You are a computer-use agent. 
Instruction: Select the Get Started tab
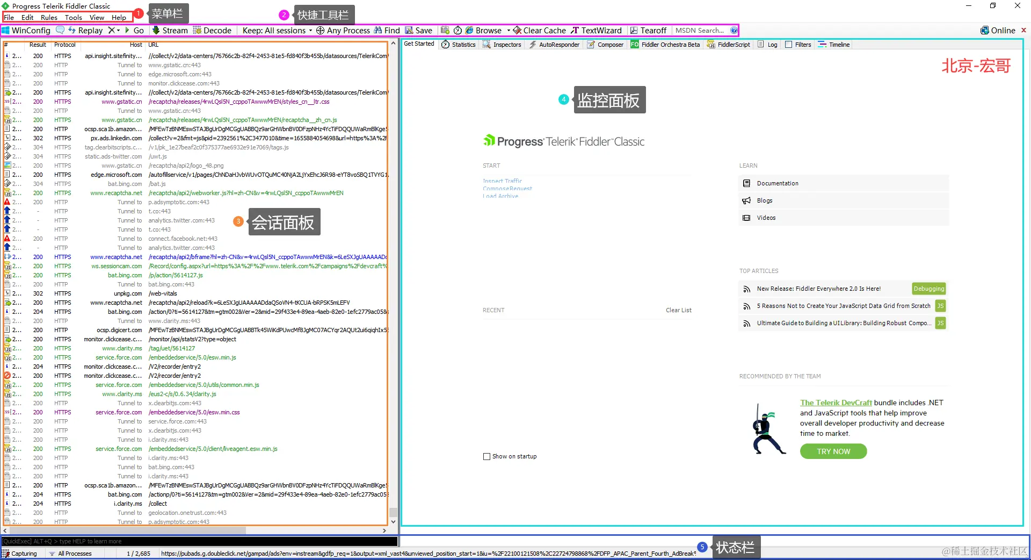click(x=419, y=44)
